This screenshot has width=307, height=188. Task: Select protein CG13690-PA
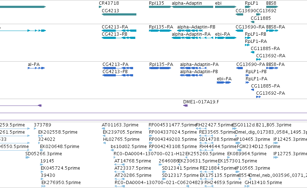(x=251, y=64)
